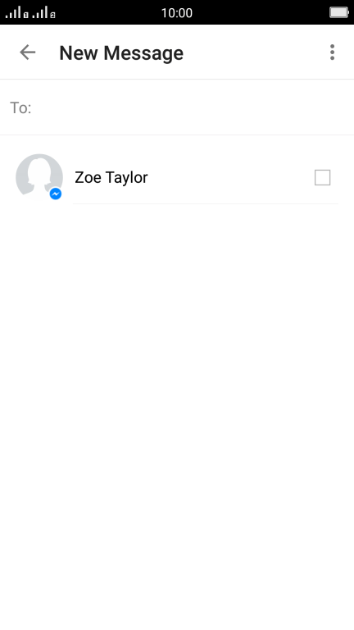Viewport: 354px width, 630px height.
Task: Tap the grey silhouette profile picture
Action: [39, 177]
